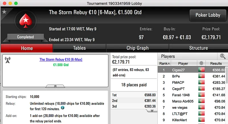The width and height of the screenshot is (228, 124).
Task: Switch to the Tables tab
Action: coord(79,48)
